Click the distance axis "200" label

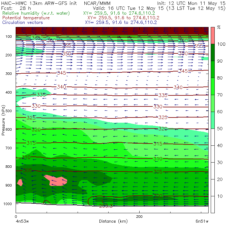click(139, 217)
